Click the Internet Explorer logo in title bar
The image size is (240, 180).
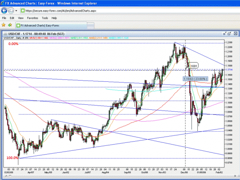tap(2, 3)
